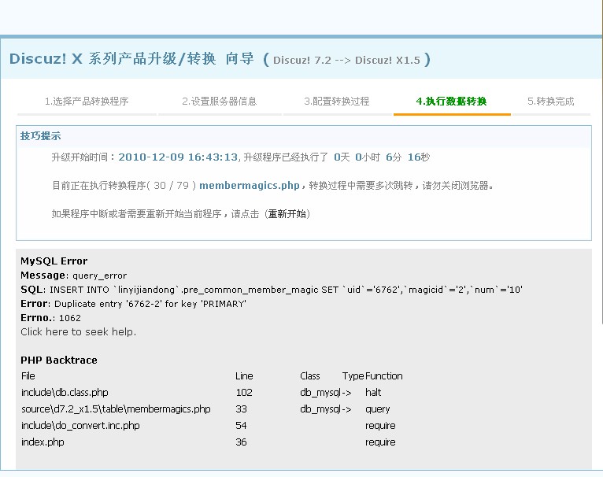Click the 'Class' column header
The image size is (603, 477).
(310, 375)
